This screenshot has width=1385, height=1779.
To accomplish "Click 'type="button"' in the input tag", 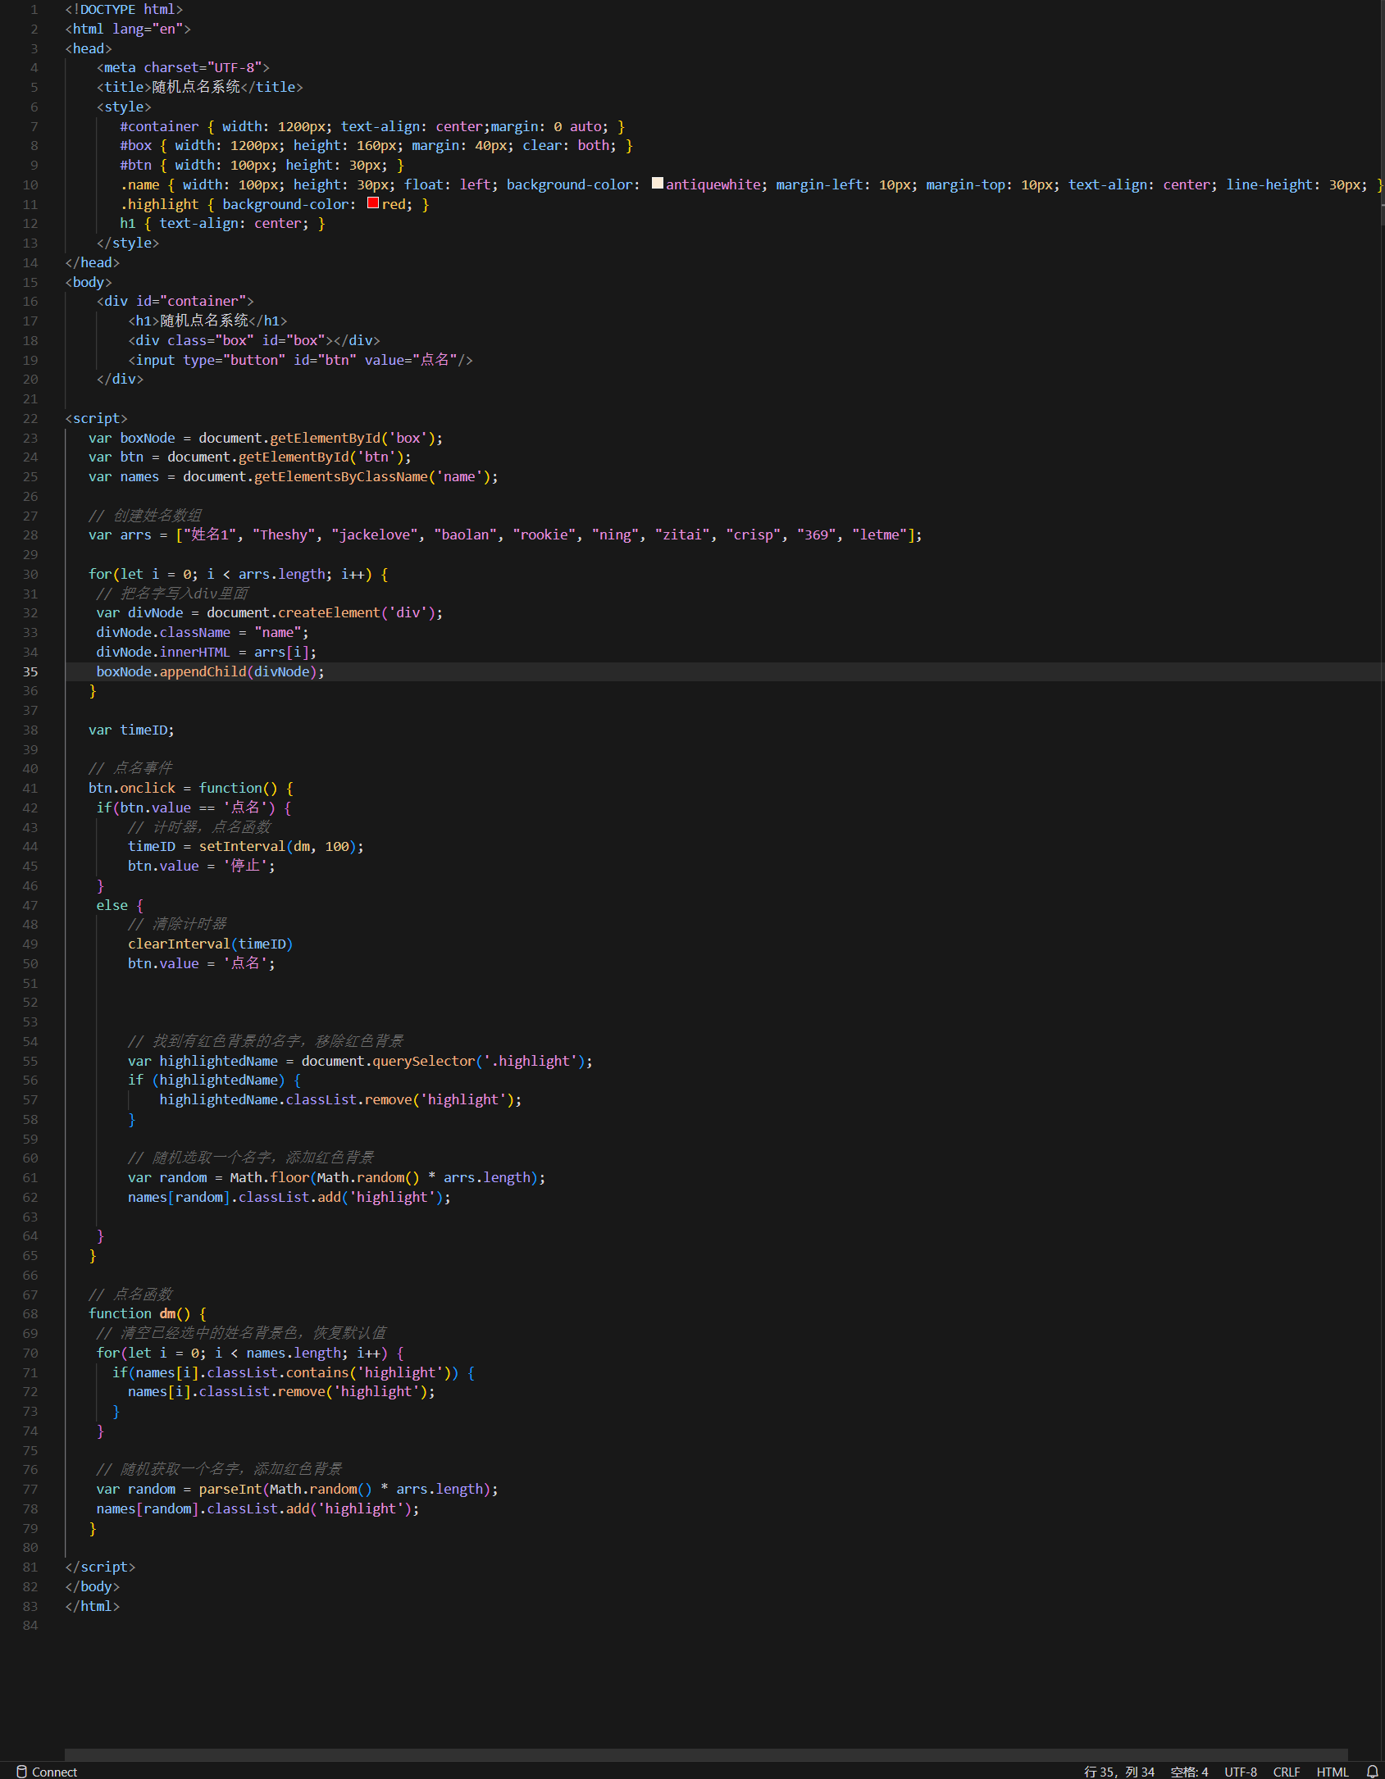I will pyautogui.click(x=235, y=360).
